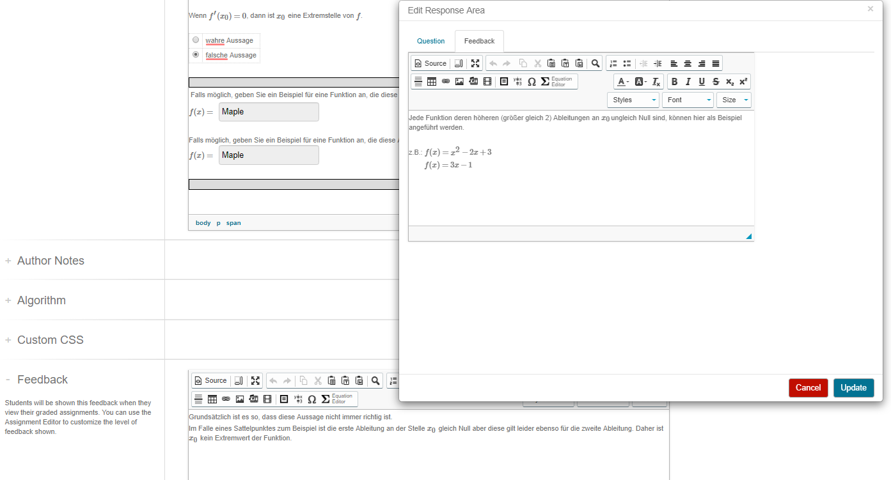Expand the Author Notes section
This screenshot has height=480, width=891.
(51, 261)
